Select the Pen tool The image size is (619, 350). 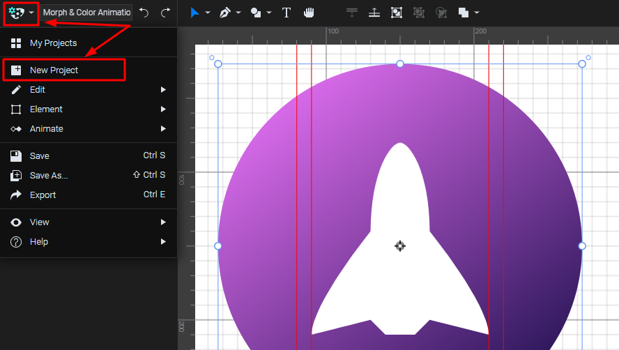pyautogui.click(x=224, y=13)
